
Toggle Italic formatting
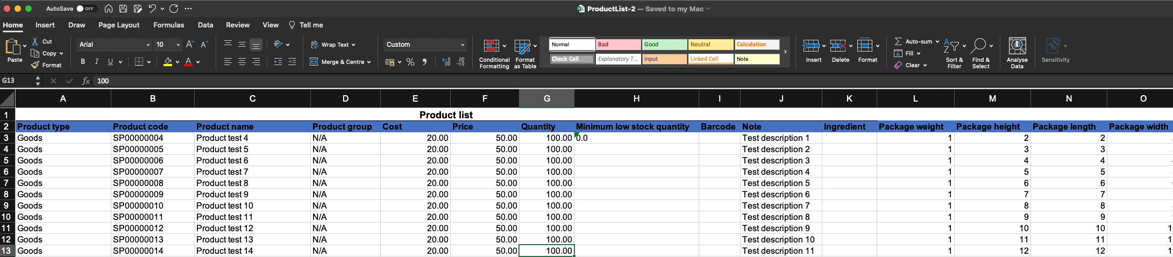97,62
